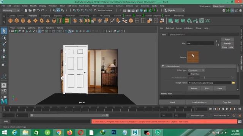This screenshot has width=243, height=136.
Task: Click the Undo arrow icon
Action: pyautogui.click(x=38, y=10)
